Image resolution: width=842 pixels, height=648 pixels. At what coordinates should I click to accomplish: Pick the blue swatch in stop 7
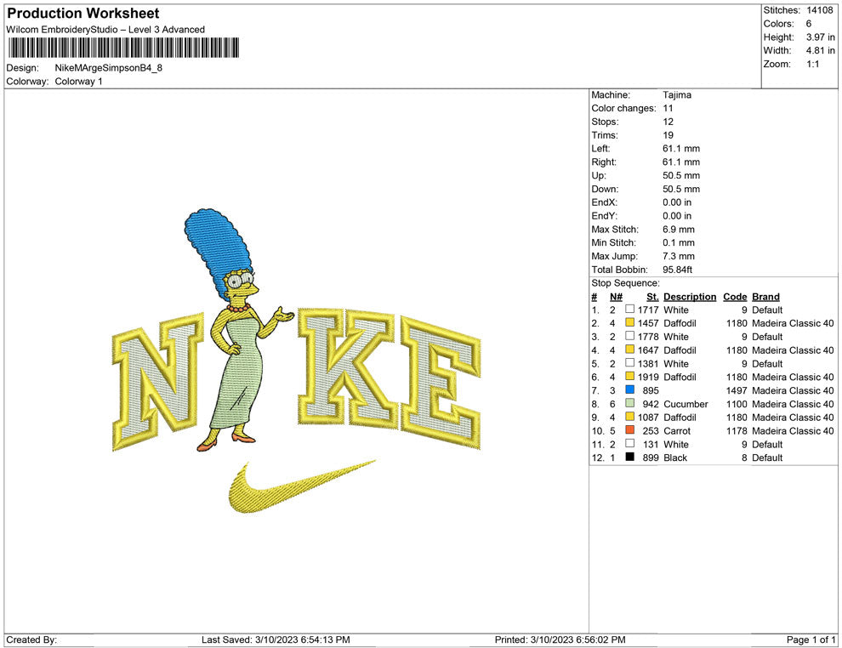[x=630, y=389]
